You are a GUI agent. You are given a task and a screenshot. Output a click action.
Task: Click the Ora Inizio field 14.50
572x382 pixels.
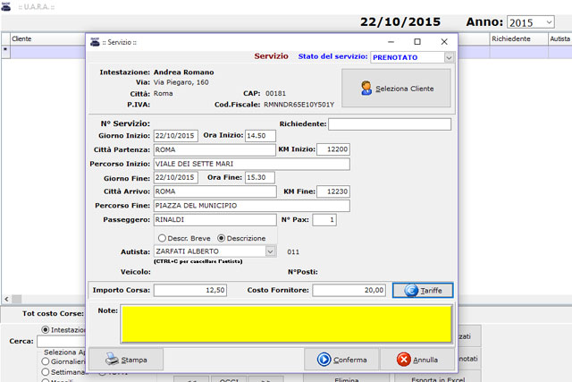(260, 135)
